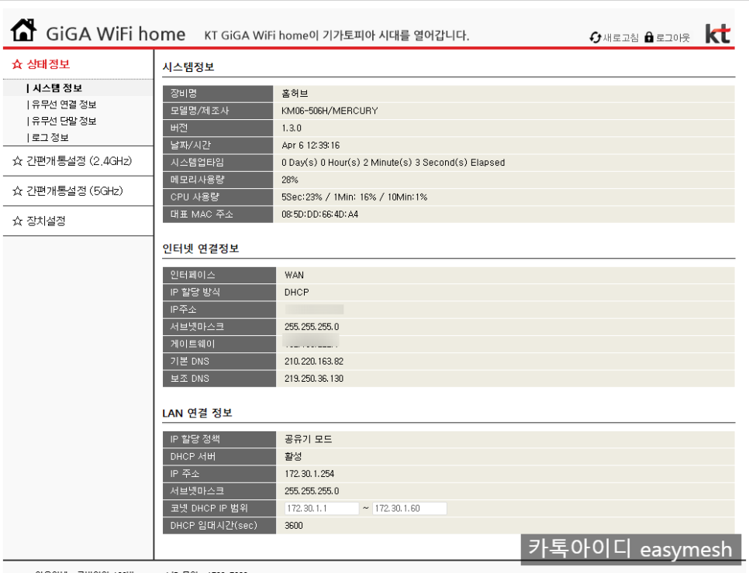This screenshot has width=749, height=573.
Task: Click the refresh arrows icon next to 새로고침
Action: pyautogui.click(x=595, y=36)
